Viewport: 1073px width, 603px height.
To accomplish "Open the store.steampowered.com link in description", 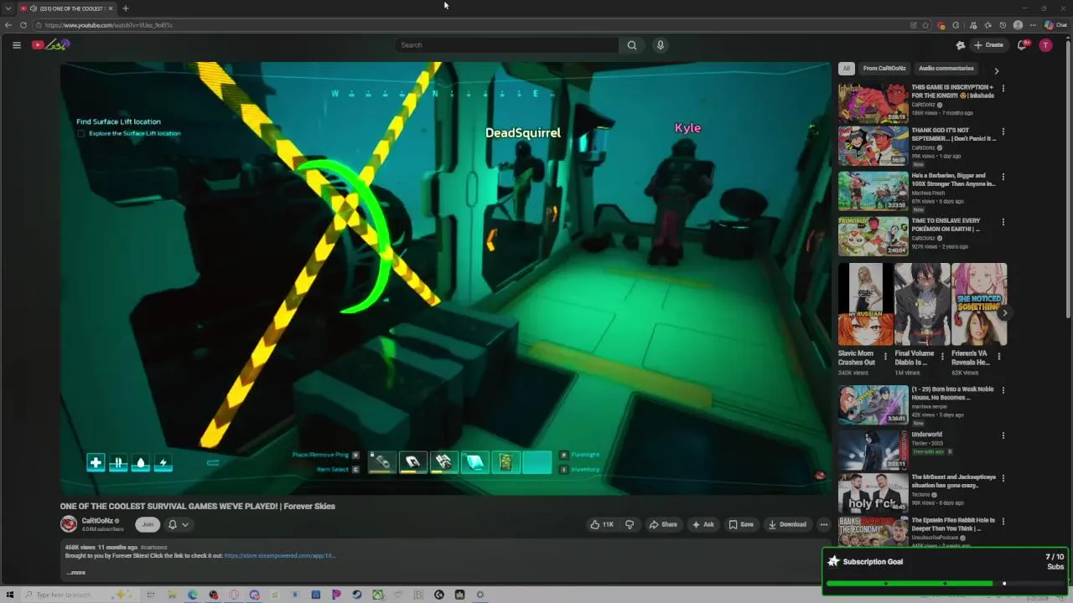I will [x=279, y=555].
